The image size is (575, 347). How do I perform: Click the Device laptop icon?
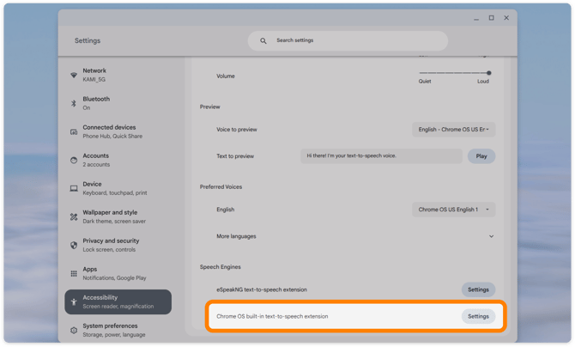click(74, 188)
